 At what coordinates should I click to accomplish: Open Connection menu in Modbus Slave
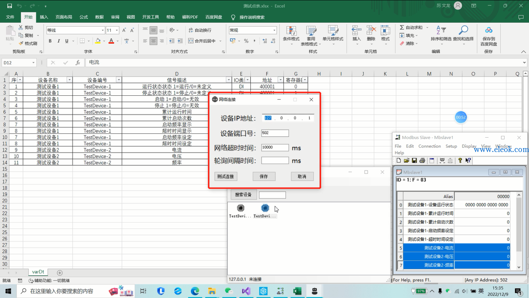pos(429,146)
